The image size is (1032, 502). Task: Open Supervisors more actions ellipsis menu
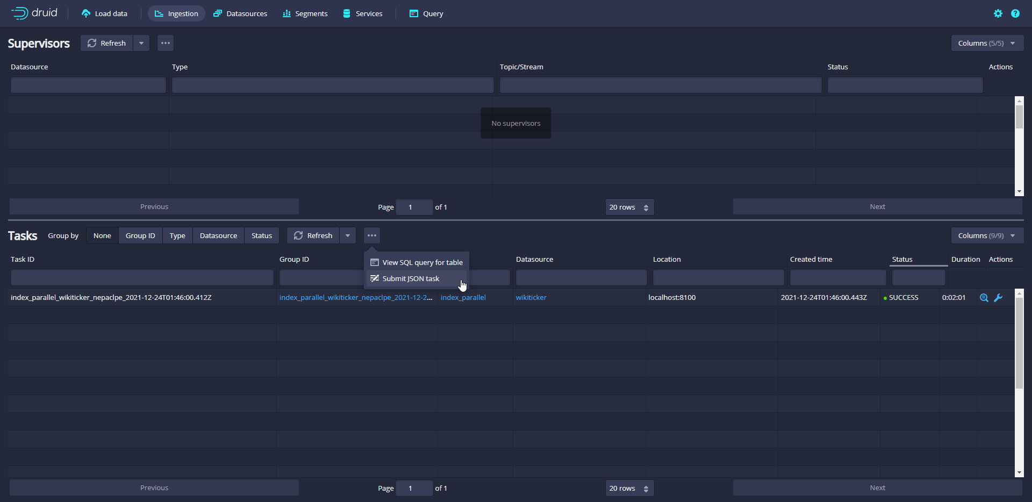click(166, 43)
